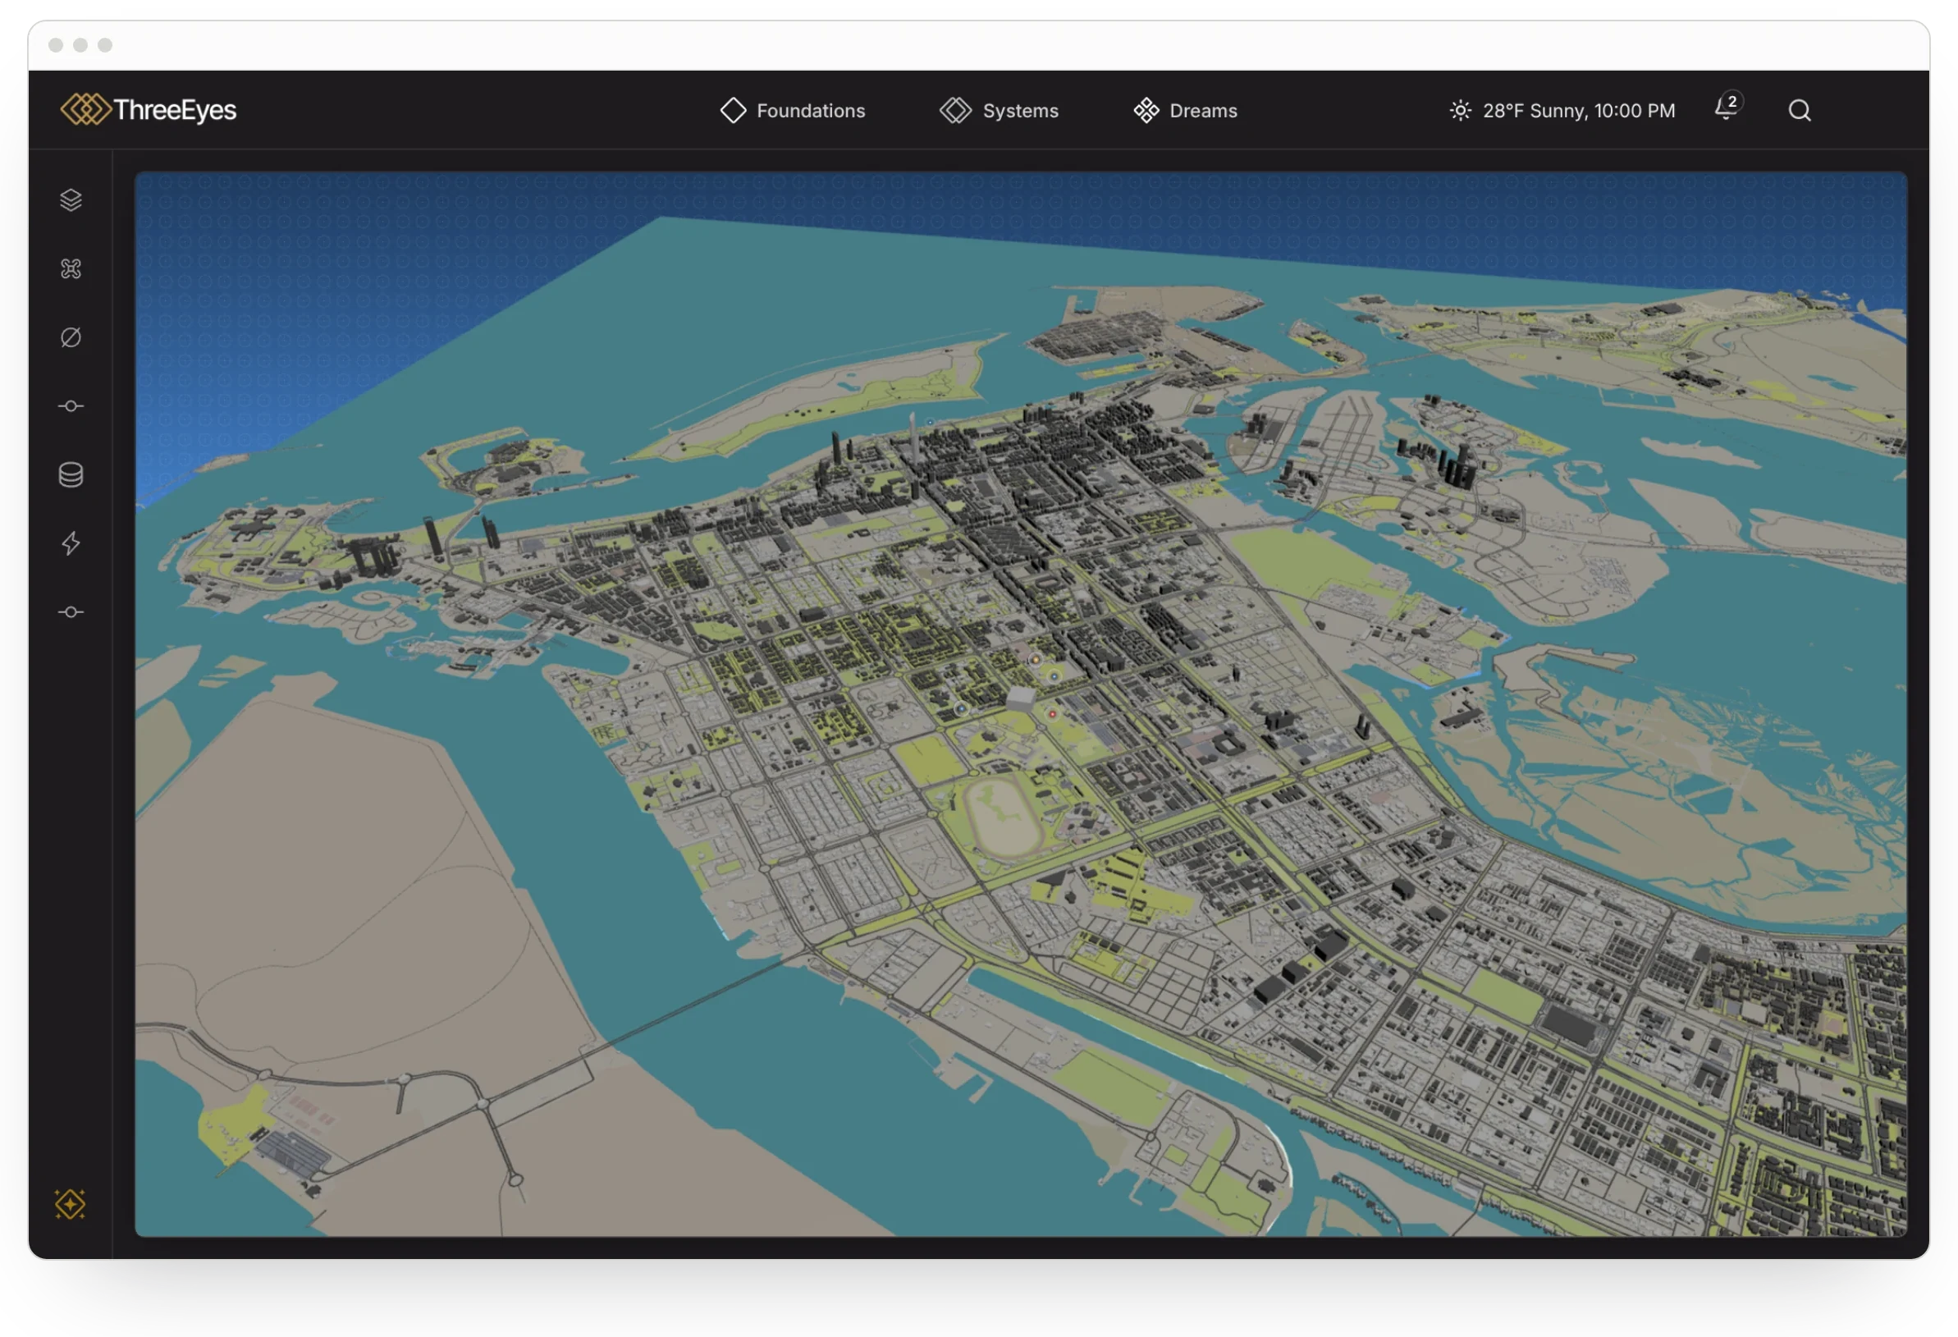This screenshot has height=1337, width=1958.
Task: Click the search magnifier icon
Action: click(1800, 110)
